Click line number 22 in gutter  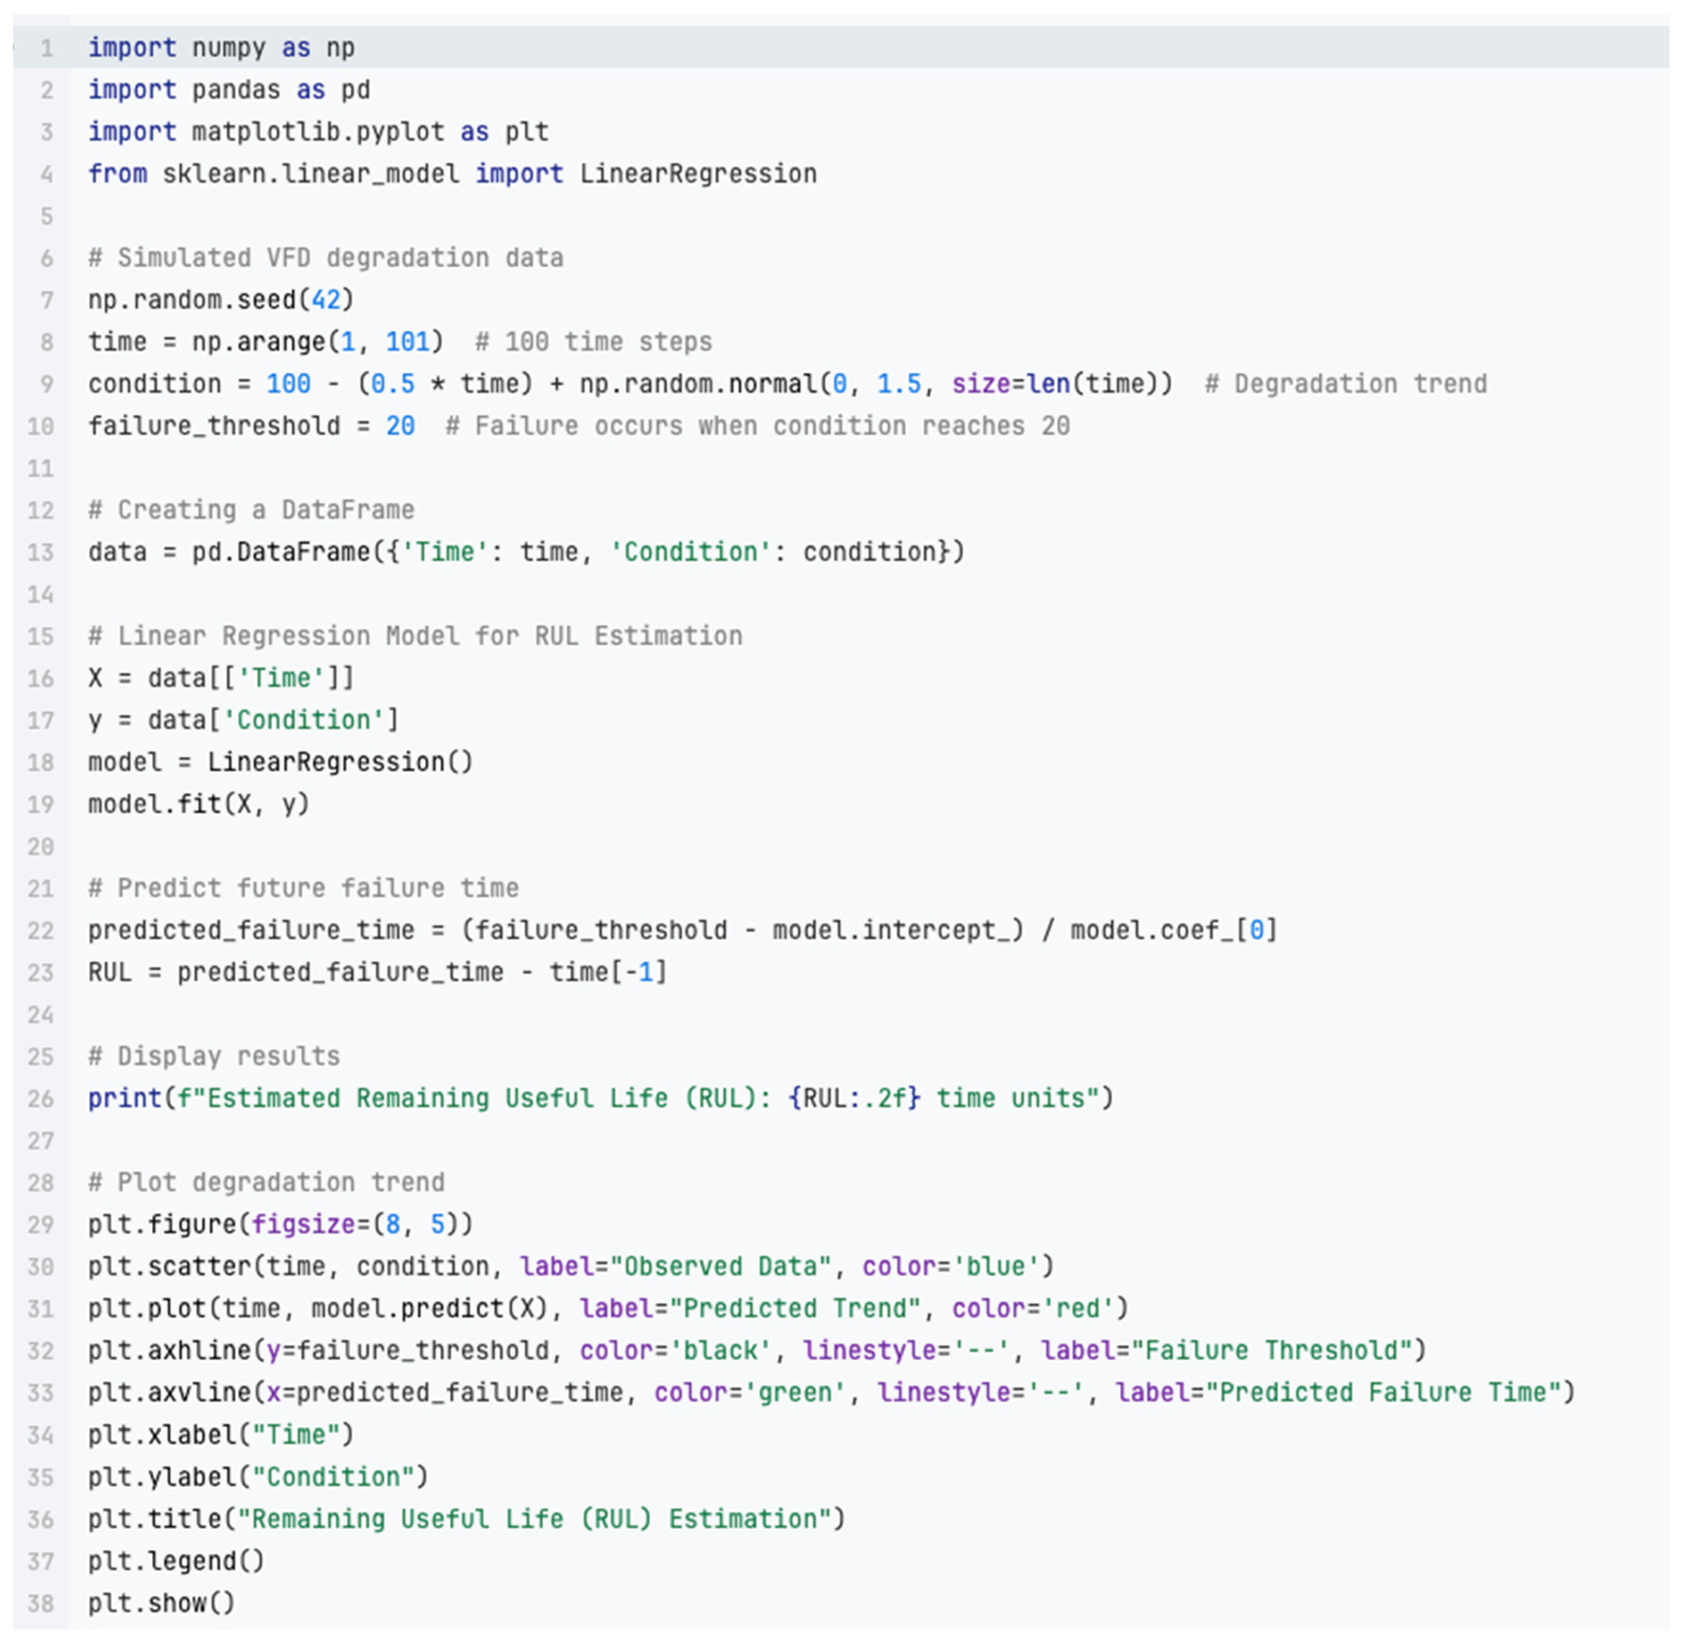coord(41,931)
